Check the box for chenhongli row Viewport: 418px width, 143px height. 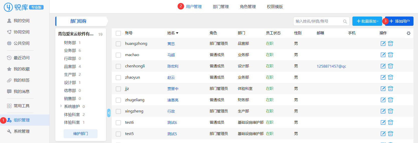118,66
